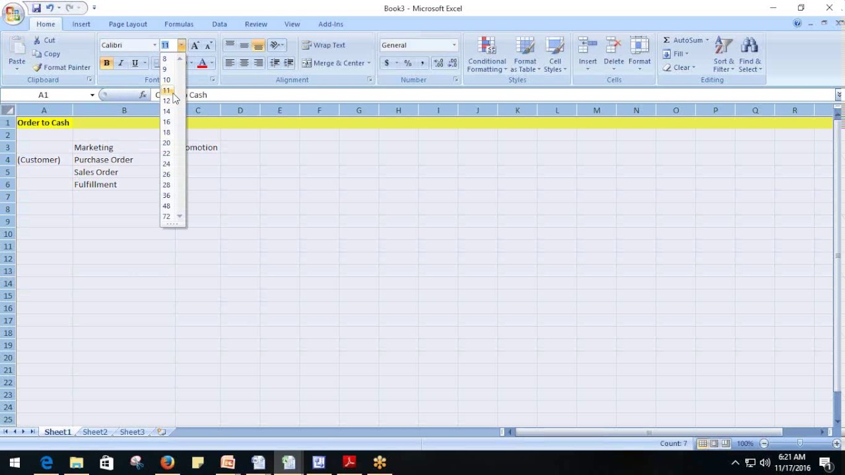
Task: Click Merge & Center
Action: pyautogui.click(x=333, y=63)
